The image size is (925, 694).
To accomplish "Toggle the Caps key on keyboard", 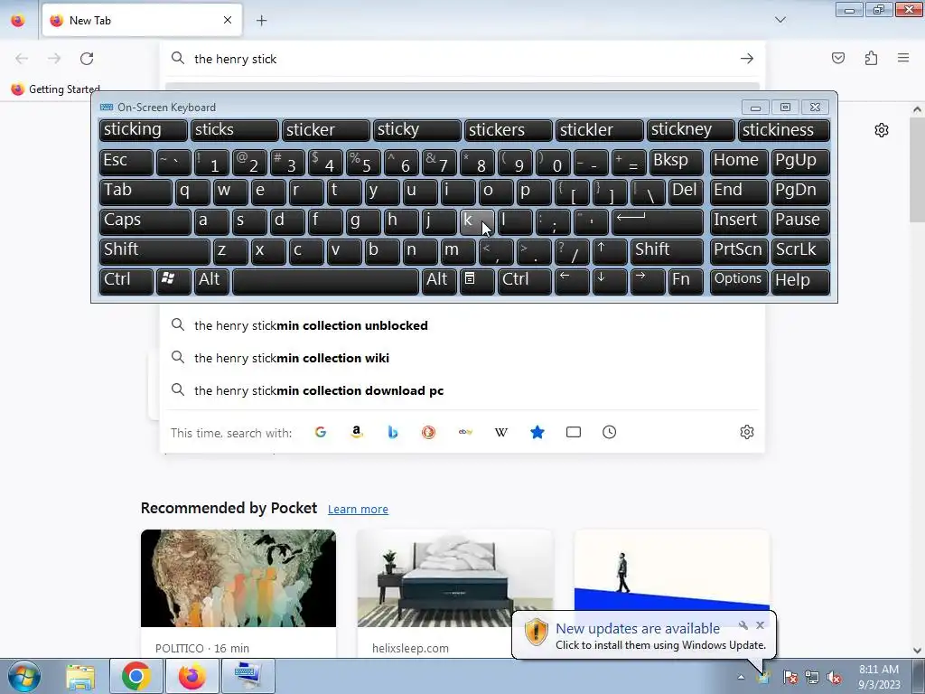I will tap(145, 222).
